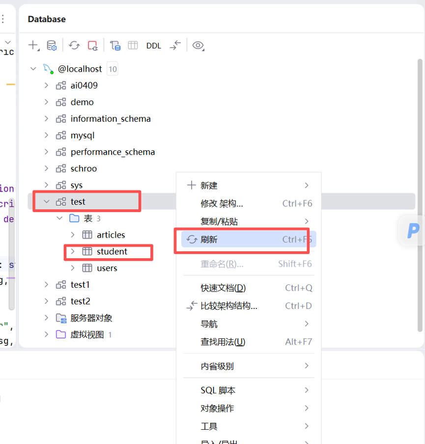Select 比较架构结构... menu entry
The width and height of the screenshot is (425, 444).
click(249, 306)
